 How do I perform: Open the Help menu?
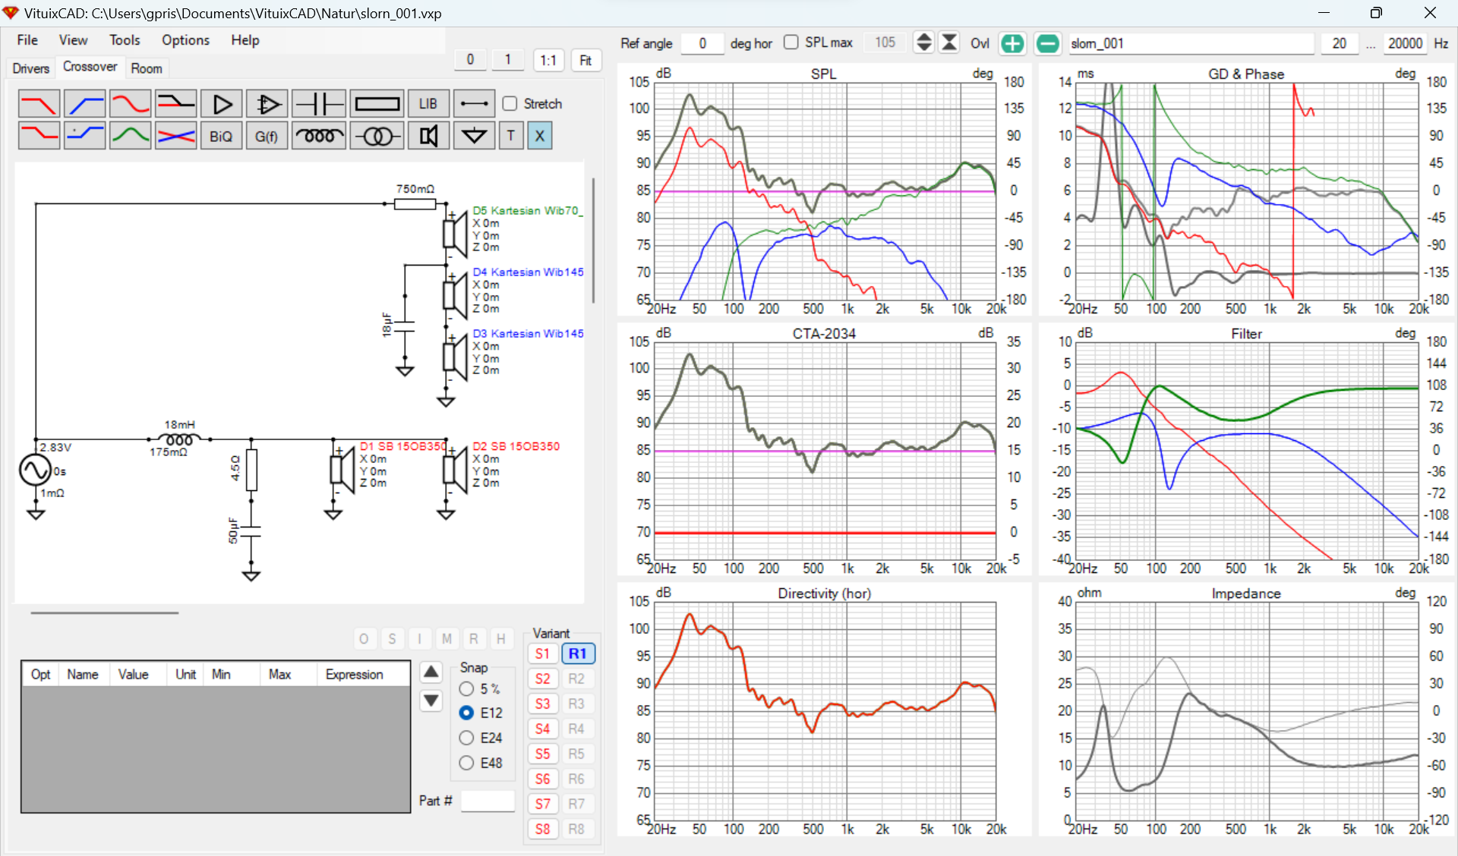tap(245, 40)
